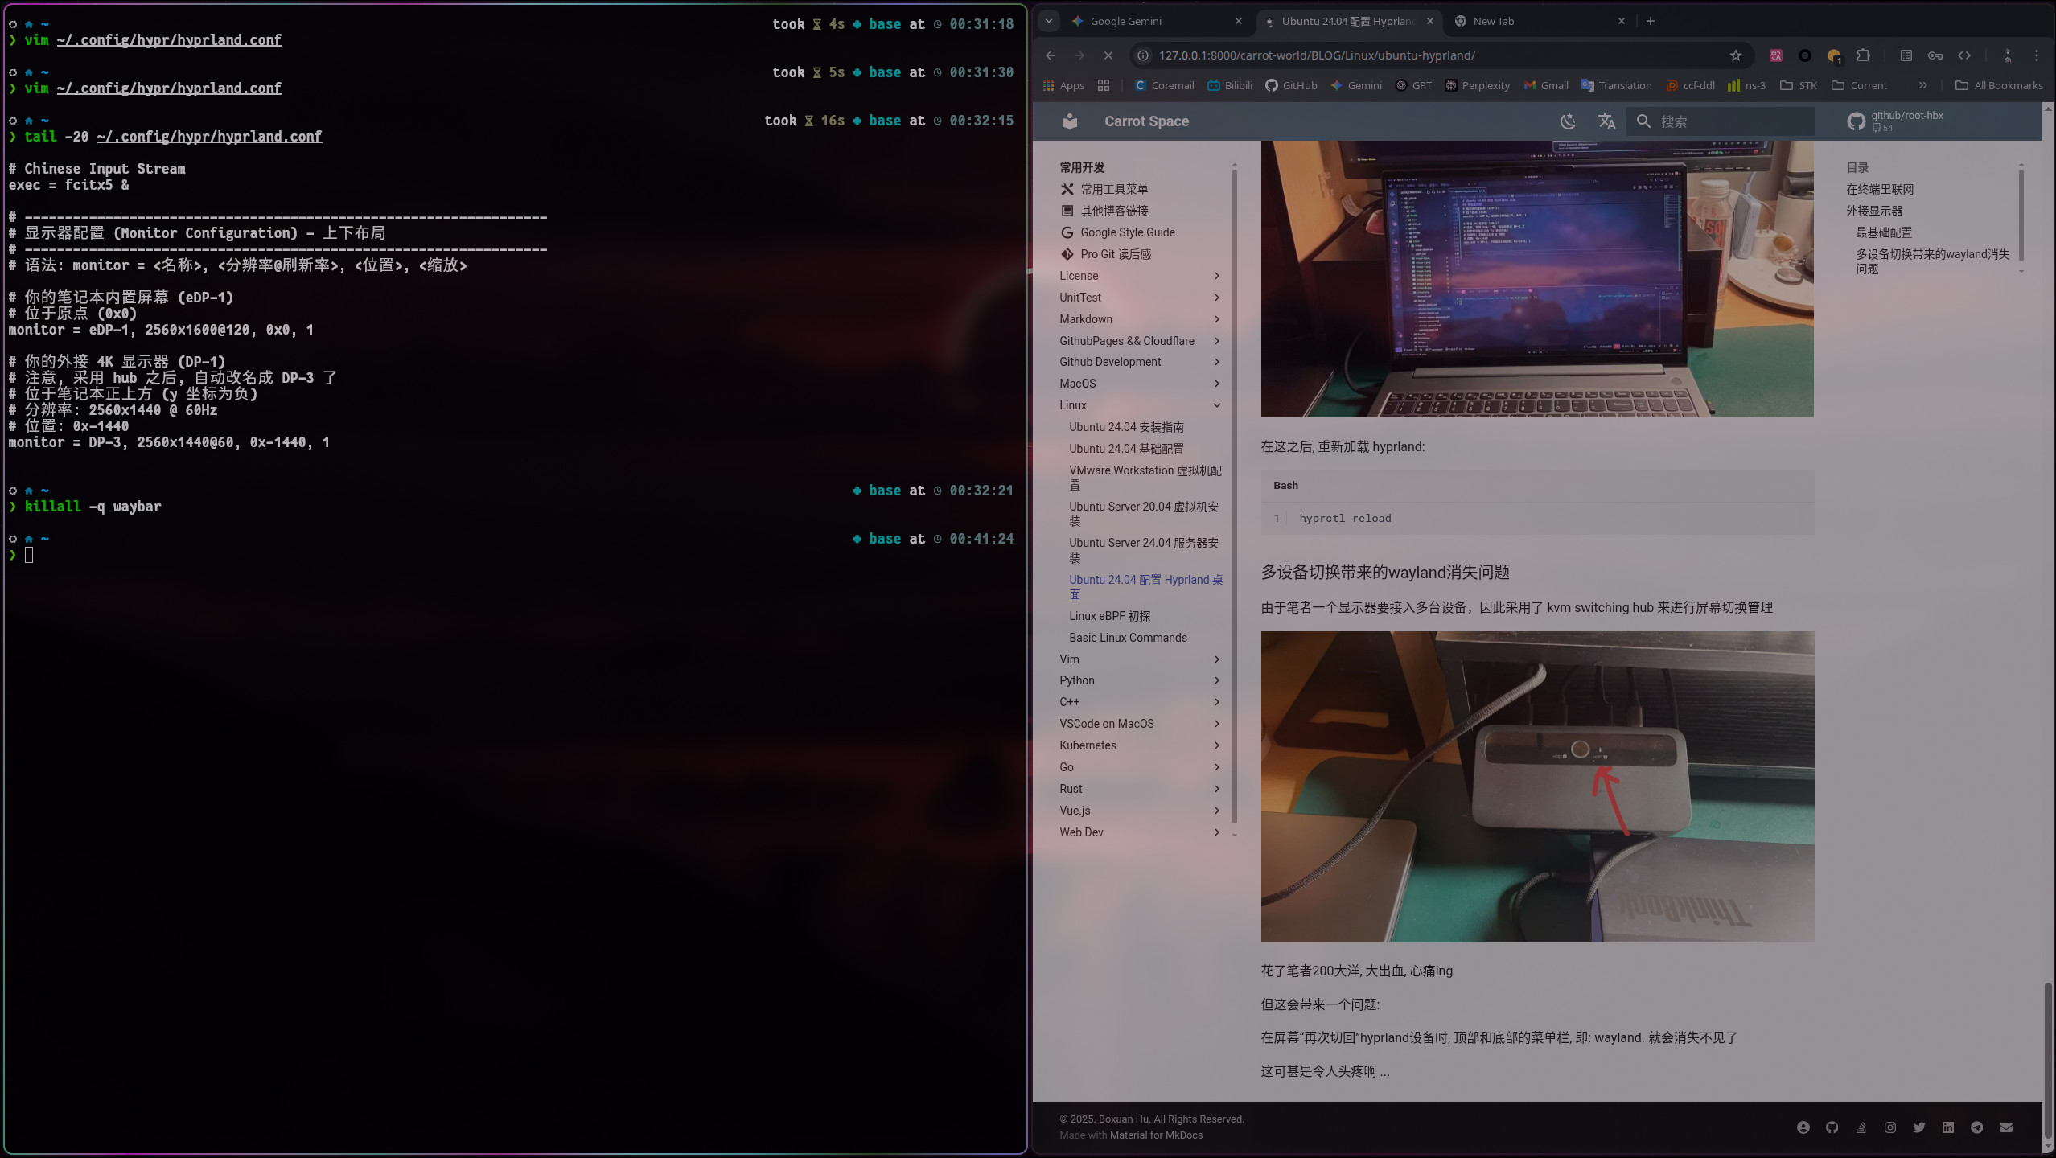
Task: Open the Telegram icon in the footer
Action: pyautogui.click(x=1976, y=1127)
